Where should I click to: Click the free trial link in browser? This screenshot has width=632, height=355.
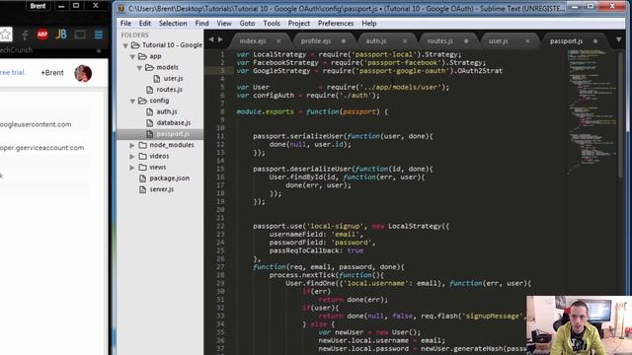pos(13,72)
